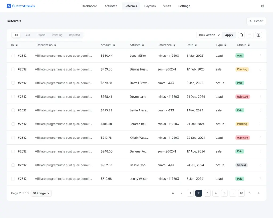Click the search magnifier icon
The image size is (273, 218).
tap(241, 35)
